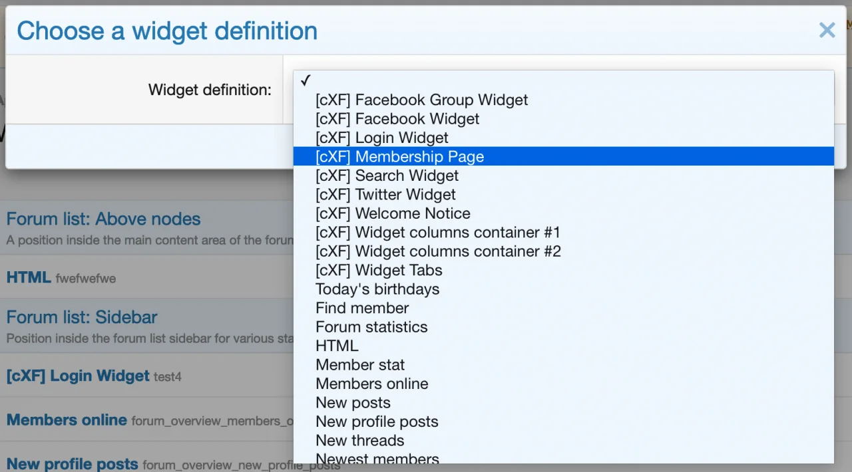Choose [cXF] Facebook Group Widget option
Image resolution: width=852 pixels, height=472 pixels.
pyautogui.click(x=421, y=100)
